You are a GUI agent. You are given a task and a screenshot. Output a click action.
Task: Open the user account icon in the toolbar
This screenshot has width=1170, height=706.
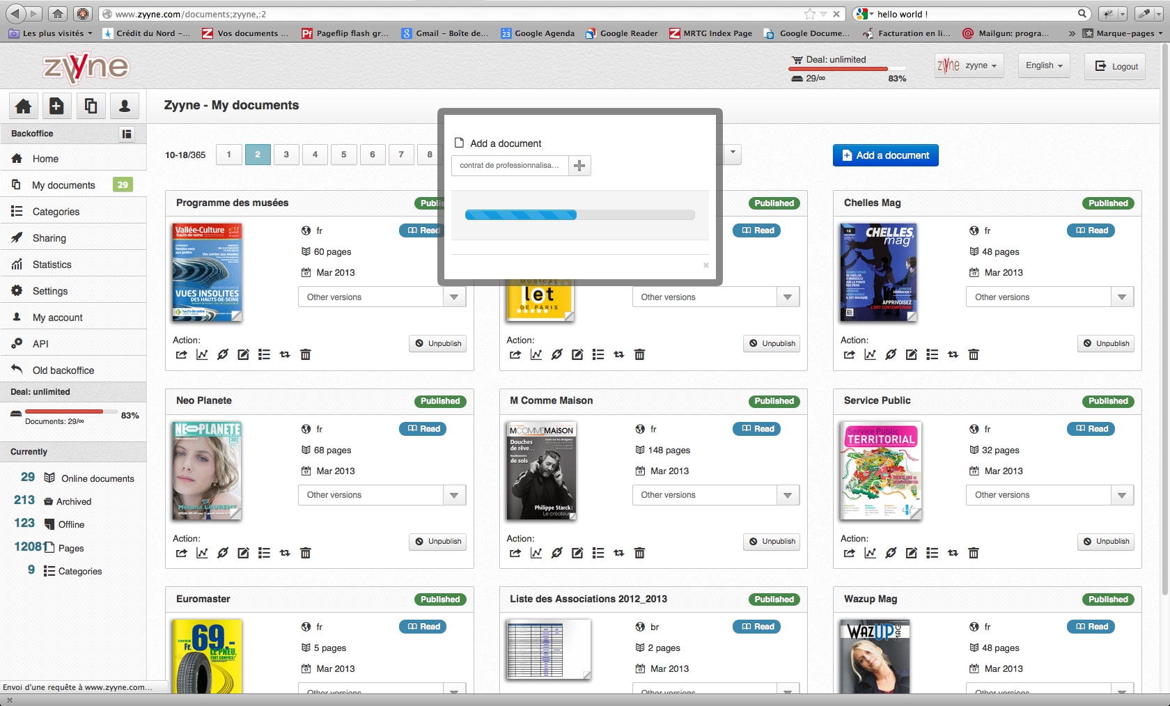pos(125,106)
